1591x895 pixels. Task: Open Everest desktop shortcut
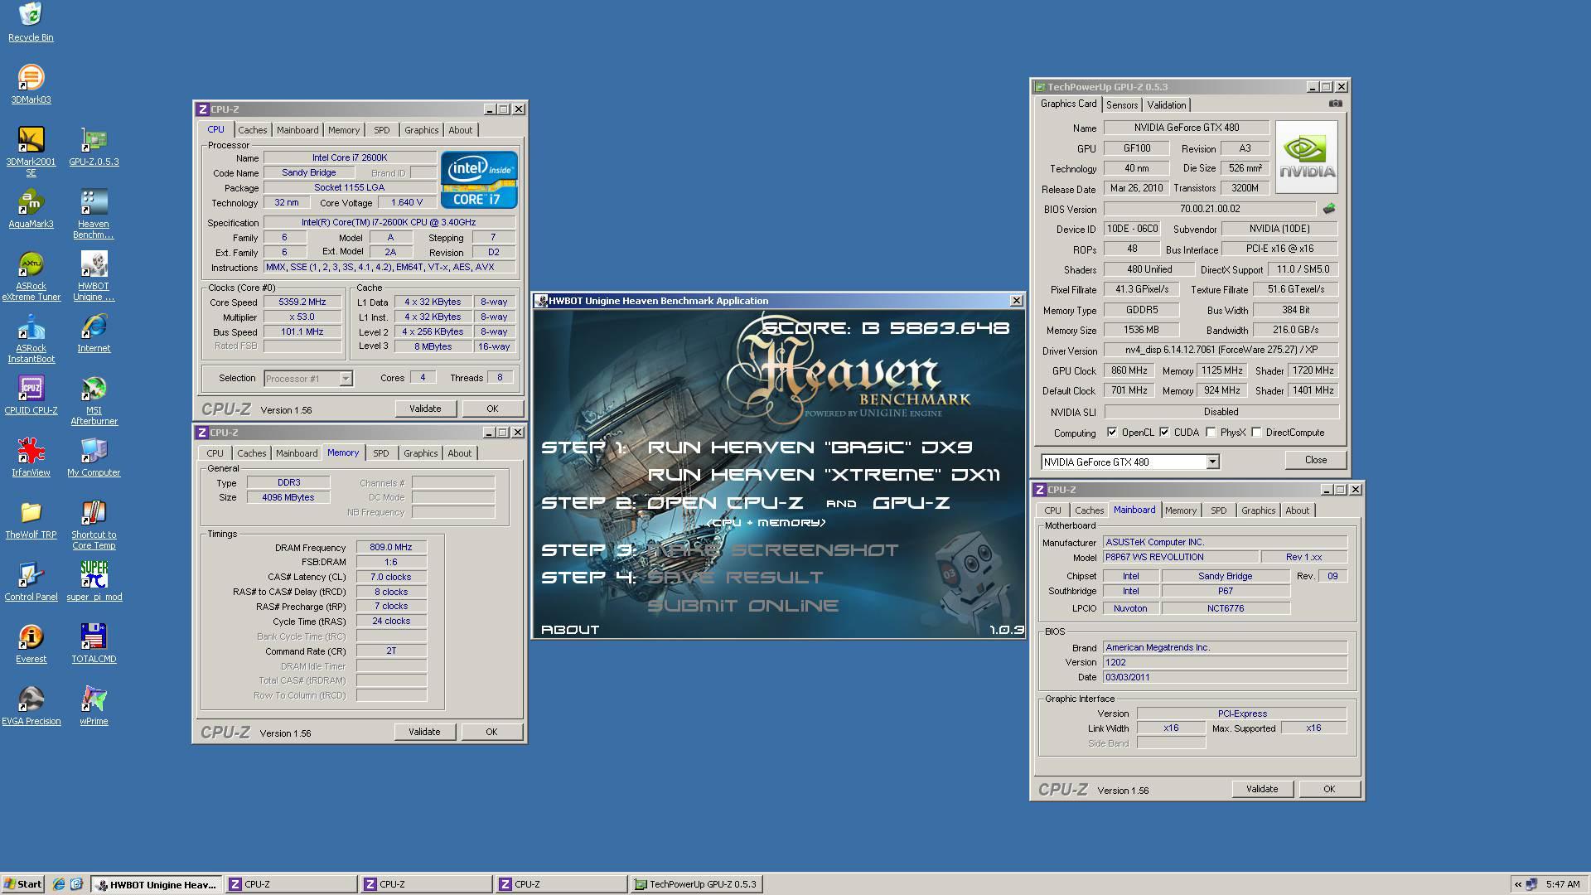pyautogui.click(x=31, y=643)
